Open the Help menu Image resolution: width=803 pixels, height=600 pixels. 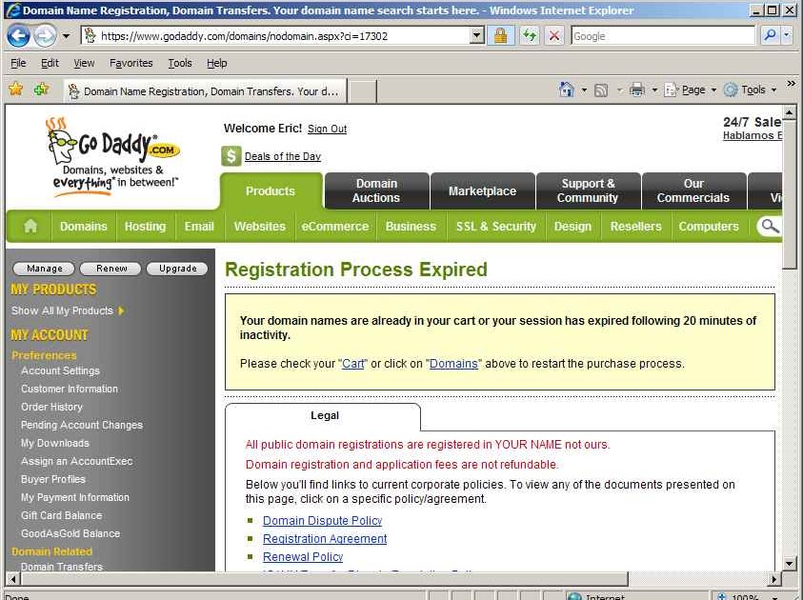tap(216, 64)
